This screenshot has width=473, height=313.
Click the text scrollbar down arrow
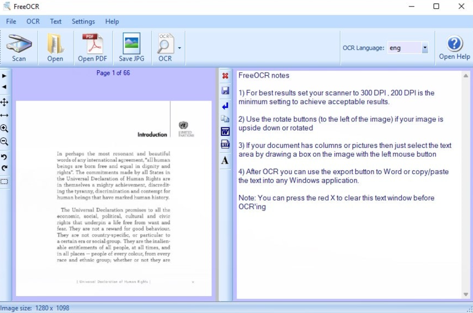[x=466, y=294]
